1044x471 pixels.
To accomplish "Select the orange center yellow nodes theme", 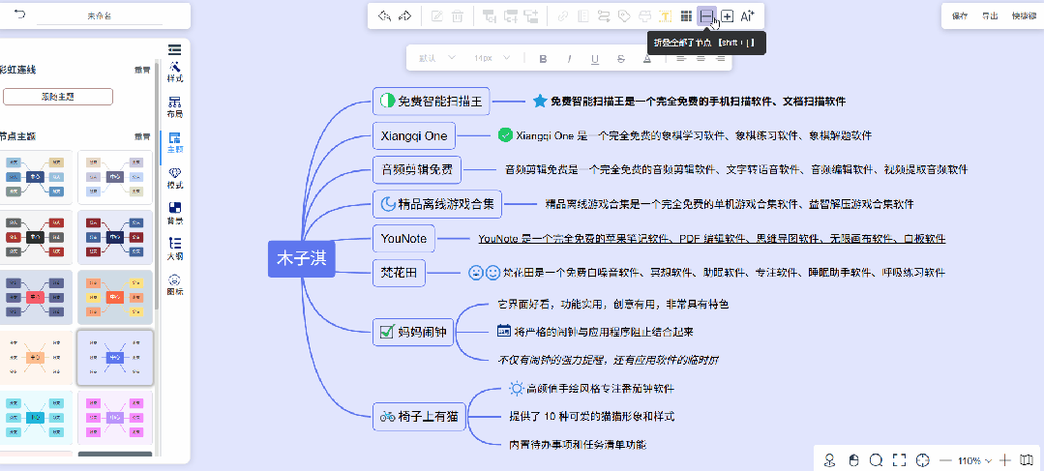I will click(x=116, y=297).
